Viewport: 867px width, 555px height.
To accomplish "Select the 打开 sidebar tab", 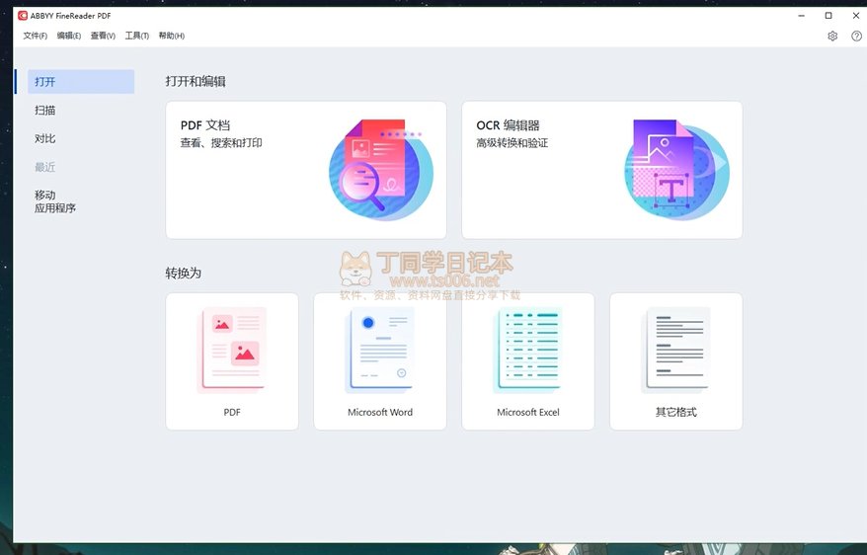I will (81, 82).
